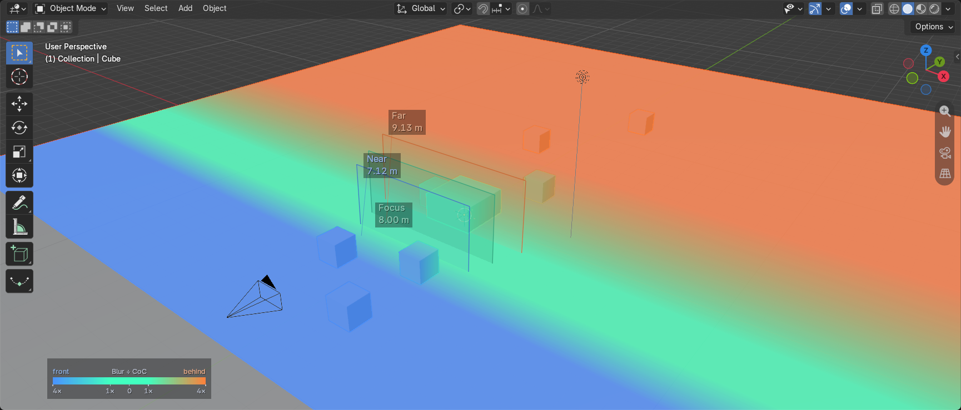Open selectability and visibility dropdown

(793, 8)
